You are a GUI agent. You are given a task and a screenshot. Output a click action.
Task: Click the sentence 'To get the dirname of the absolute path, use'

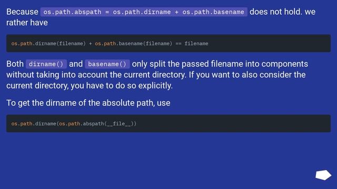(88, 103)
